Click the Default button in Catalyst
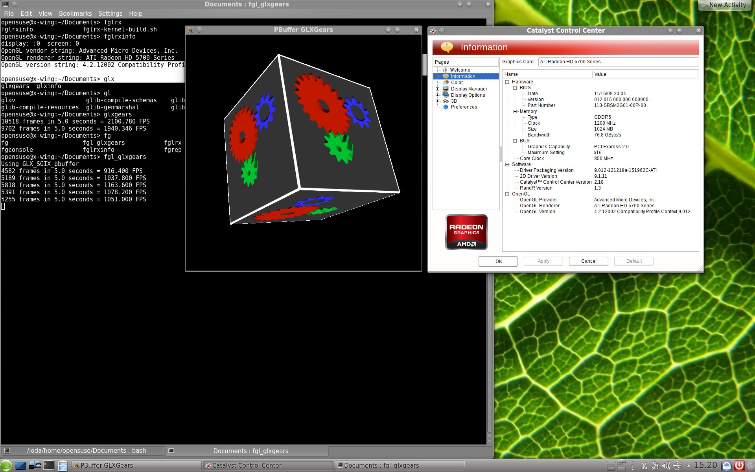This screenshot has height=472, width=755. click(634, 261)
